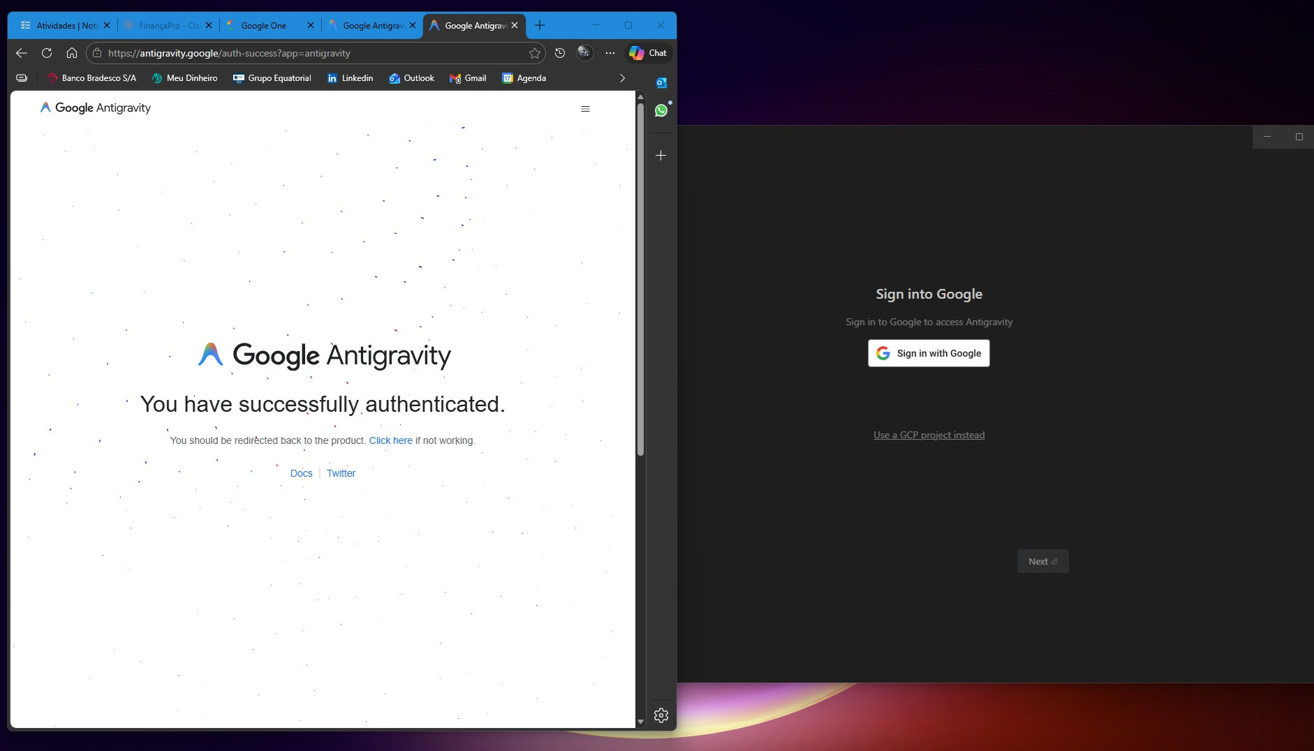The height and width of the screenshot is (751, 1314).
Task: Open the Agenda bookmark
Action: pos(524,78)
